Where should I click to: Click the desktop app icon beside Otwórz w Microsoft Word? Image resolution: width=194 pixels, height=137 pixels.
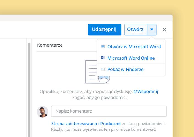[x=103, y=47]
